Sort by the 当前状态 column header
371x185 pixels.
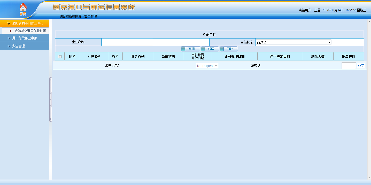pyautogui.click(x=168, y=57)
